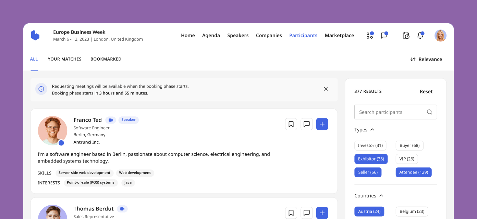Switch to the YOUR MATCHES tab
This screenshot has height=219, width=477.
click(x=65, y=59)
